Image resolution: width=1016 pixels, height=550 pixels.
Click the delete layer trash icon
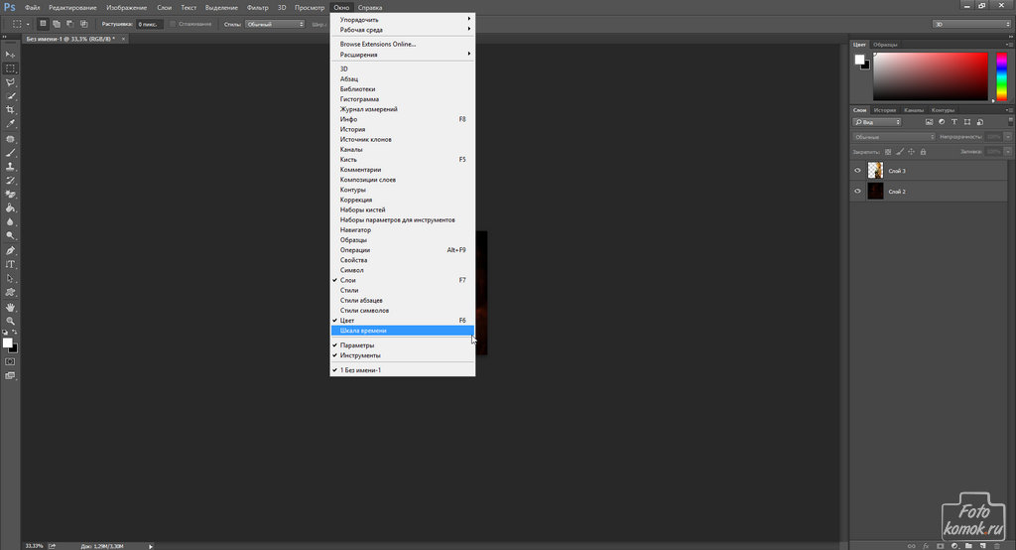[995, 544]
